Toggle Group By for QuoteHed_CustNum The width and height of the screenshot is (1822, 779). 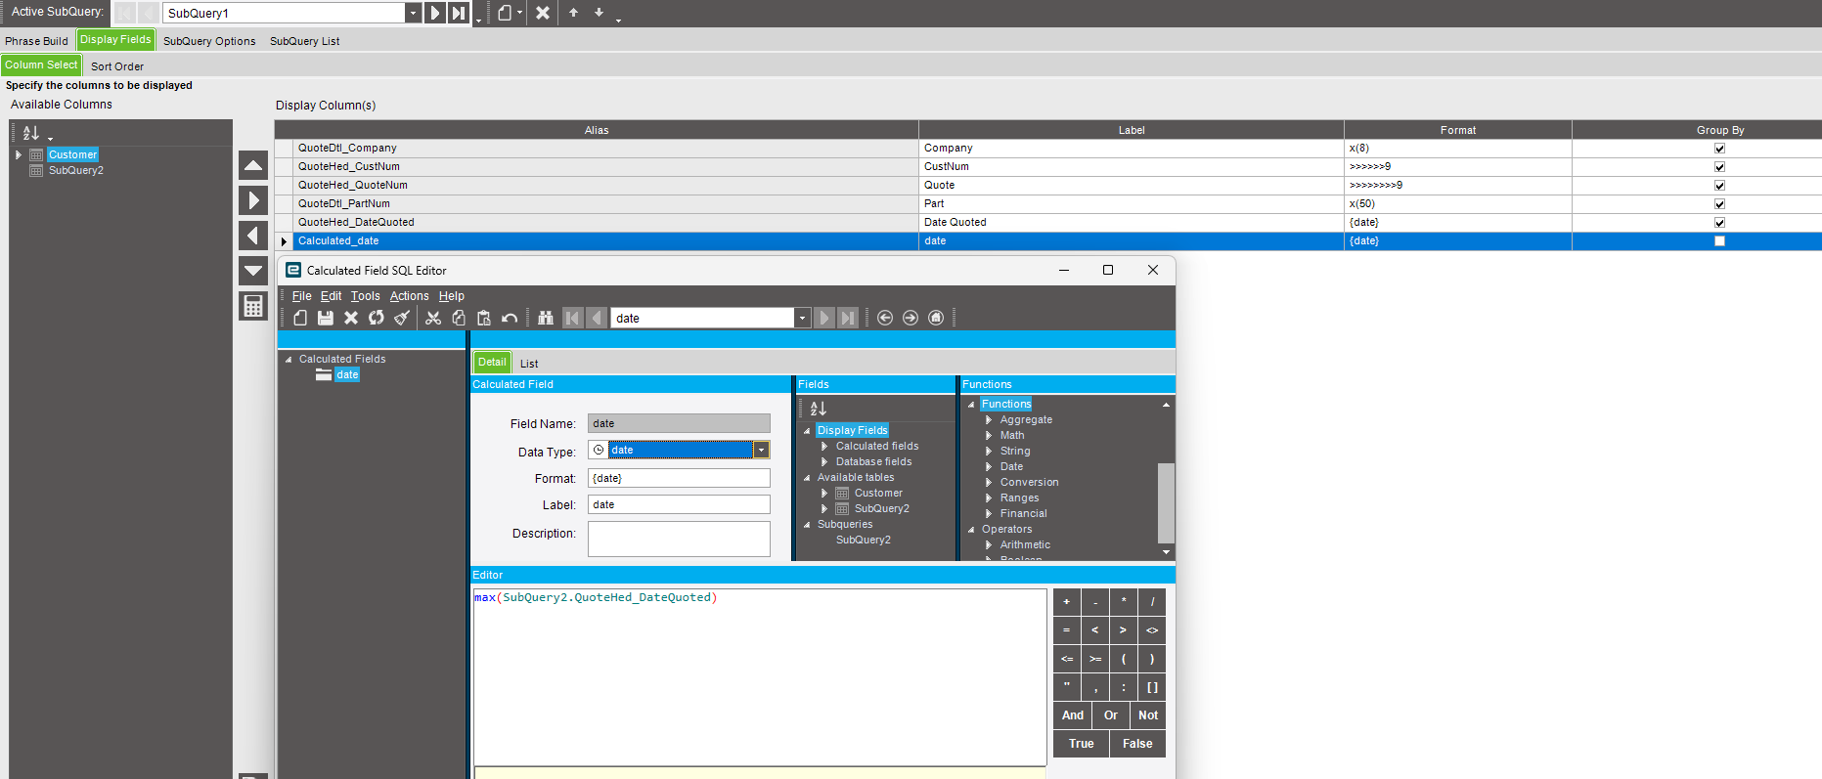click(x=1719, y=167)
